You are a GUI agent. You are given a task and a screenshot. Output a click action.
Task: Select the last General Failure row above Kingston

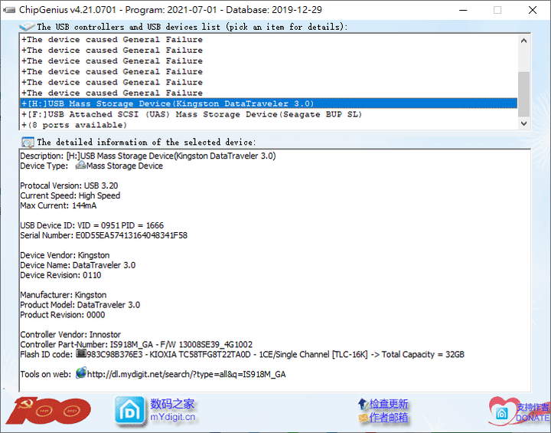point(269,93)
